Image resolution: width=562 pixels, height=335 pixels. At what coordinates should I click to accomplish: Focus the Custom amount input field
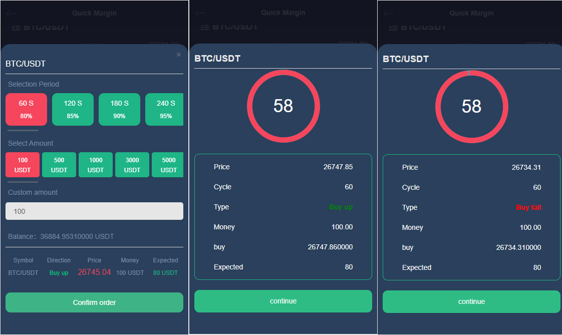pyautogui.click(x=94, y=211)
